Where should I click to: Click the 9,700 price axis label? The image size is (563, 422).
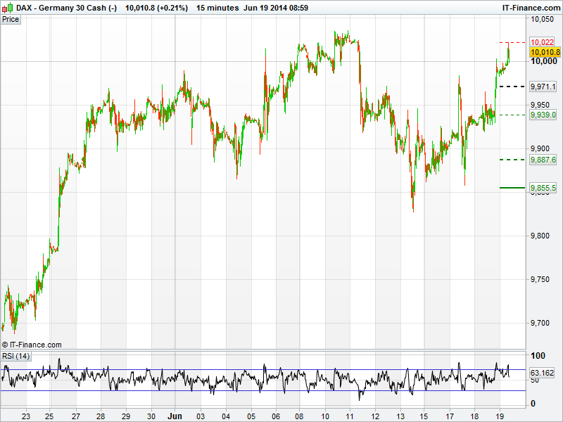(x=542, y=323)
